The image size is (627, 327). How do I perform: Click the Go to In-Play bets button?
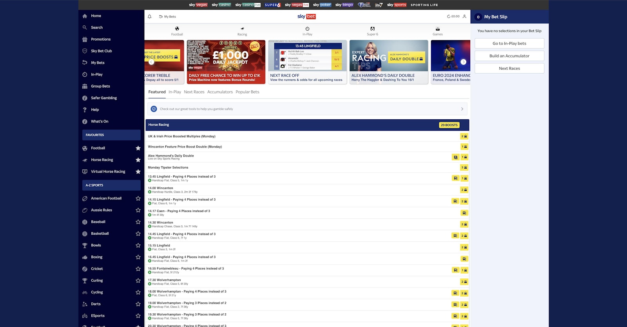click(x=509, y=43)
